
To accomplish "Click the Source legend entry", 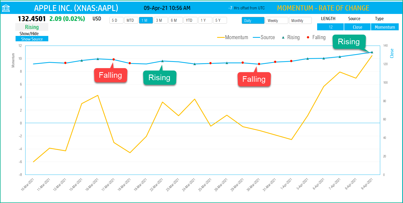I will pos(264,37).
